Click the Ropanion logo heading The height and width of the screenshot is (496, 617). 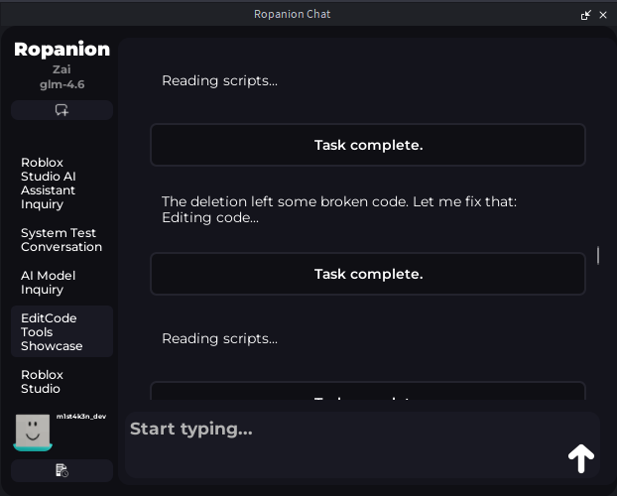click(62, 50)
